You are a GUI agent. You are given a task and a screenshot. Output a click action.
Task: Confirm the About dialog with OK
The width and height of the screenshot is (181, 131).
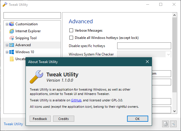pos(137,119)
